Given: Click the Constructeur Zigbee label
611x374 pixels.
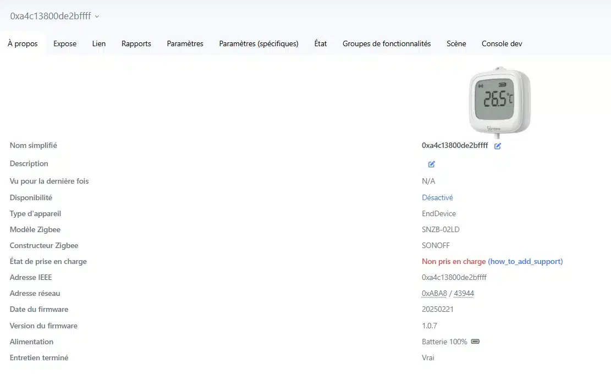Looking at the screenshot, I should pos(43,245).
